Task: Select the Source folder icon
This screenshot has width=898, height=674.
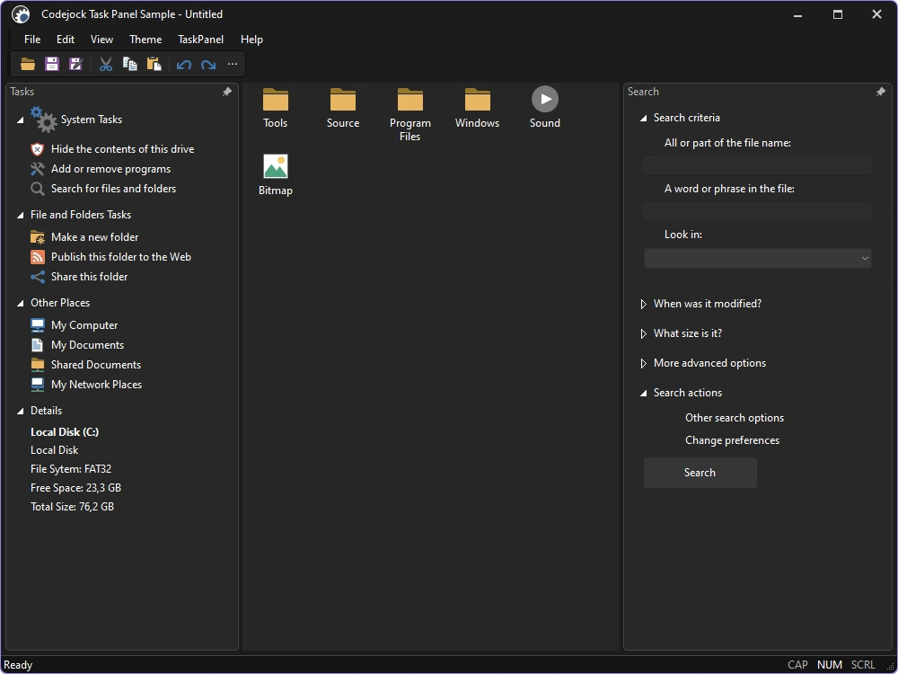Action: [343, 99]
